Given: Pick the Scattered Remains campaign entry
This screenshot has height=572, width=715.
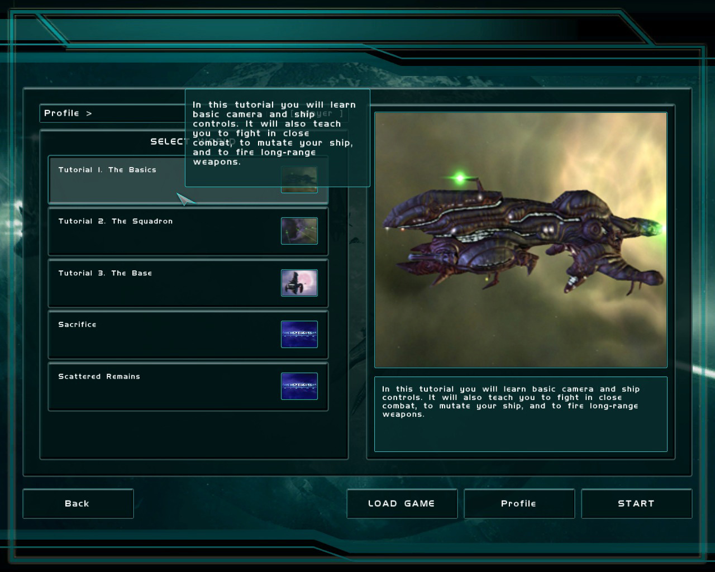Looking at the screenshot, I should pos(188,387).
